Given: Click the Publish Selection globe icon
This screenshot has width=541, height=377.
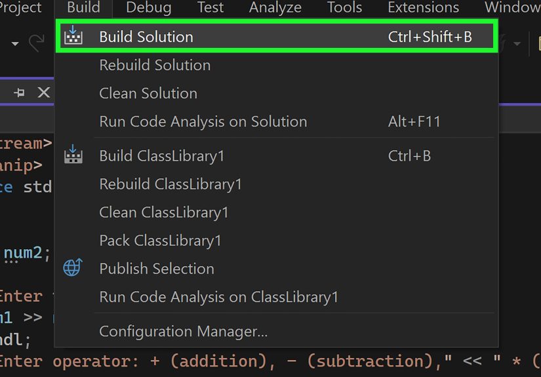Looking at the screenshot, I should tap(73, 268).
